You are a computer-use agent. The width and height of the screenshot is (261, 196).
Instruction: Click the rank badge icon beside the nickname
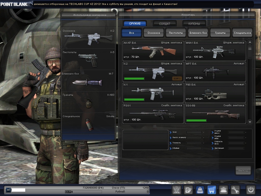point(8,190)
